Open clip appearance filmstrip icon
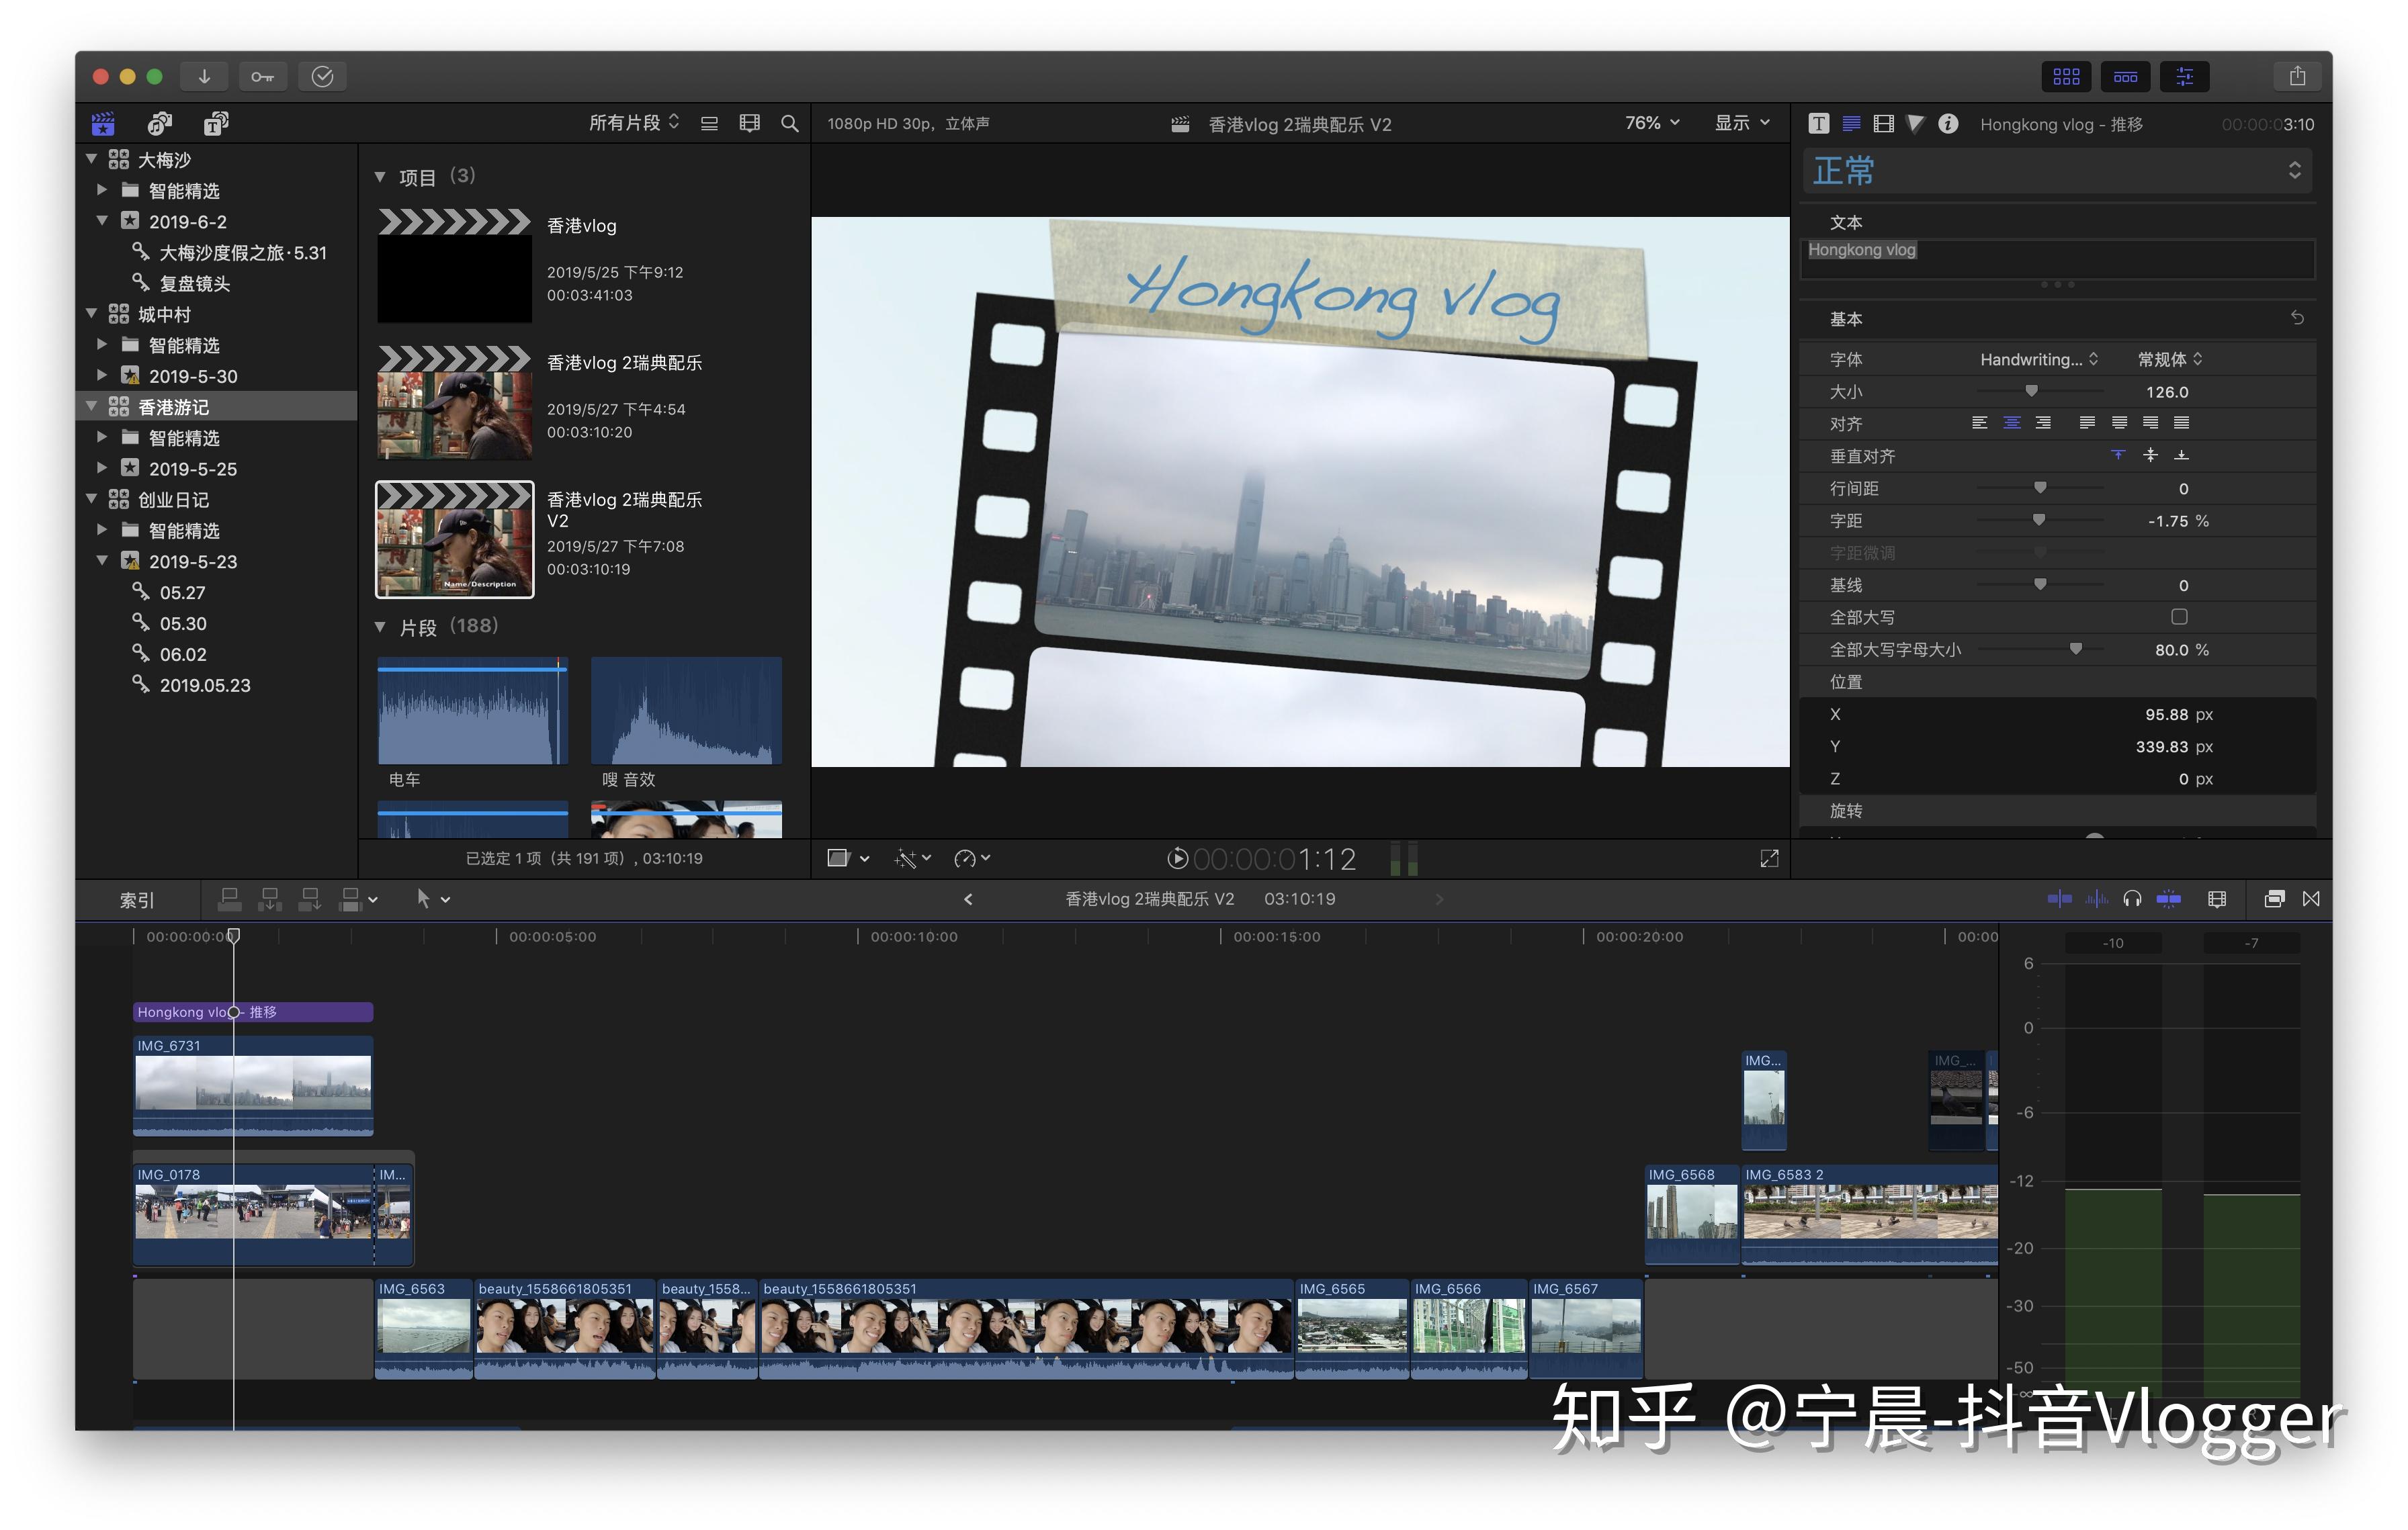Image resolution: width=2408 pixels, height=1530 pixels. click(x=749, y=123)
